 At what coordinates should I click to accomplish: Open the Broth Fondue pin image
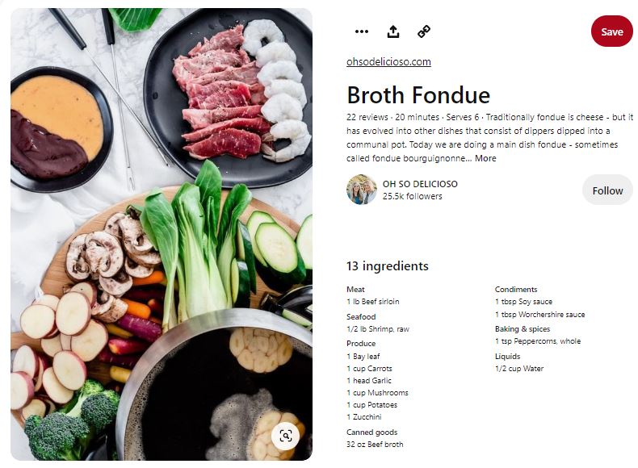tap(162, 234)
